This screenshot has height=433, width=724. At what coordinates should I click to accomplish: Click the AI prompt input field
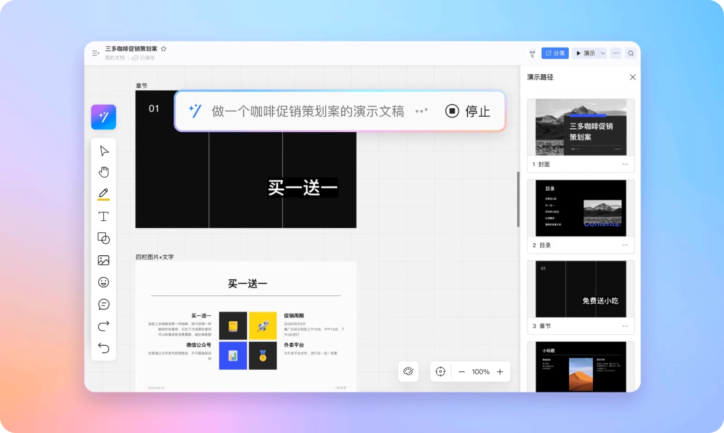[308, 111]
